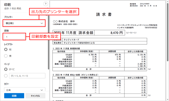This screenshot has width=169, height=101.
Task: Click the 2023年 11月度 請求金額 heading in preview
Action: click(x=74, y=33)
